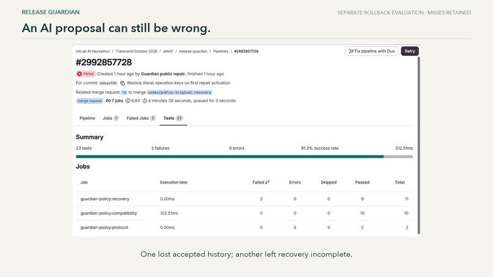
Task: Open Transcend October 2026 breadcrumb
Action: pyautogui.click(x=136, y=51)
